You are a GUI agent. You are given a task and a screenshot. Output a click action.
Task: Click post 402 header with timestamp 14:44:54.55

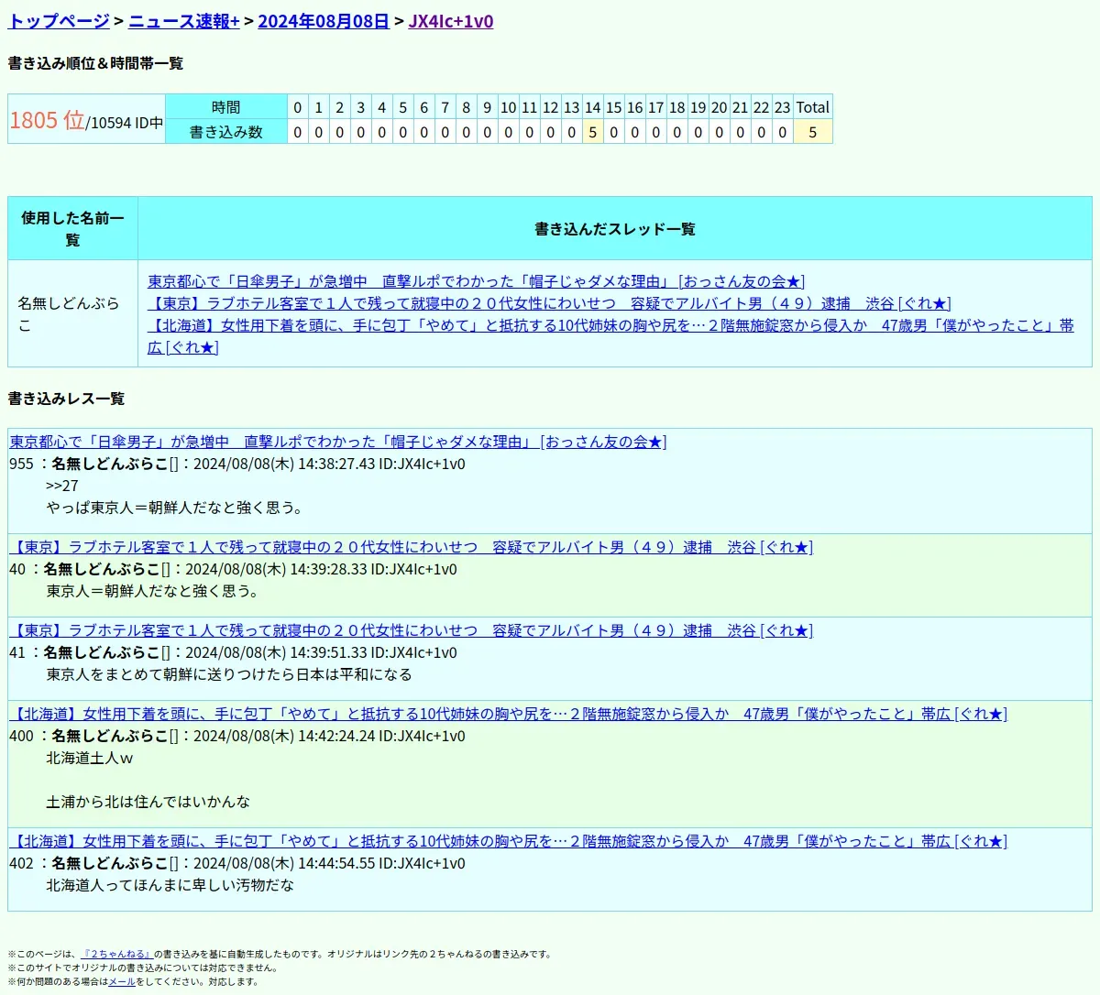(237, 863)
